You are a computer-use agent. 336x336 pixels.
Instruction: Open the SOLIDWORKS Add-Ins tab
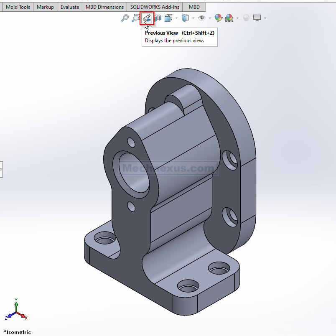tap(155, 7)
